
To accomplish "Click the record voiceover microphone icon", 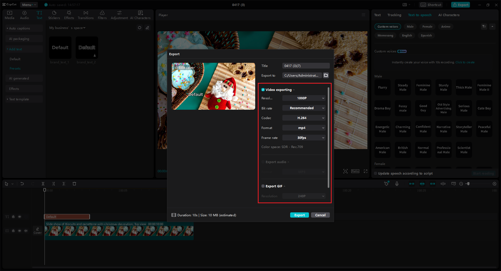I will pos(397,184).
